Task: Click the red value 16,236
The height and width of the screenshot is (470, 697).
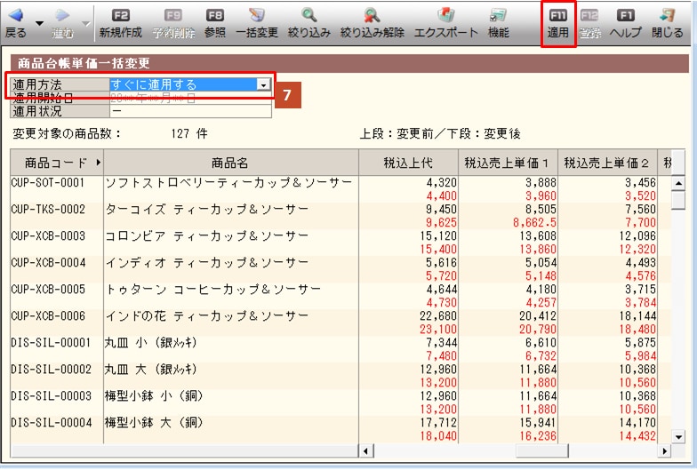Action: [538, 435]
